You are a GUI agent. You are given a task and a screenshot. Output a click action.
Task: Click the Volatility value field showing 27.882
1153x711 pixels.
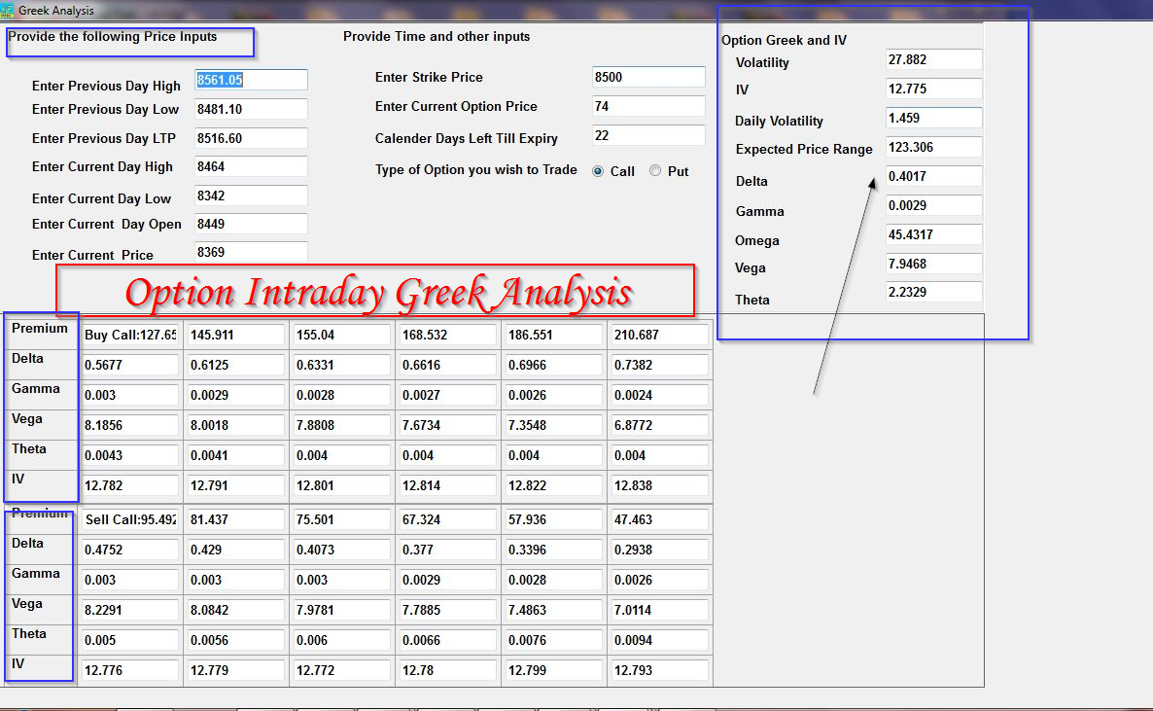tap(932, 59)
